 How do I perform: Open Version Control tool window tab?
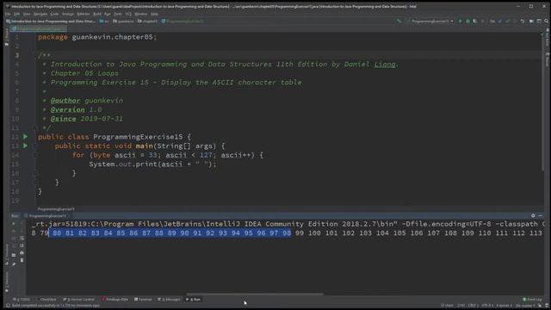[x=78, y=300]
